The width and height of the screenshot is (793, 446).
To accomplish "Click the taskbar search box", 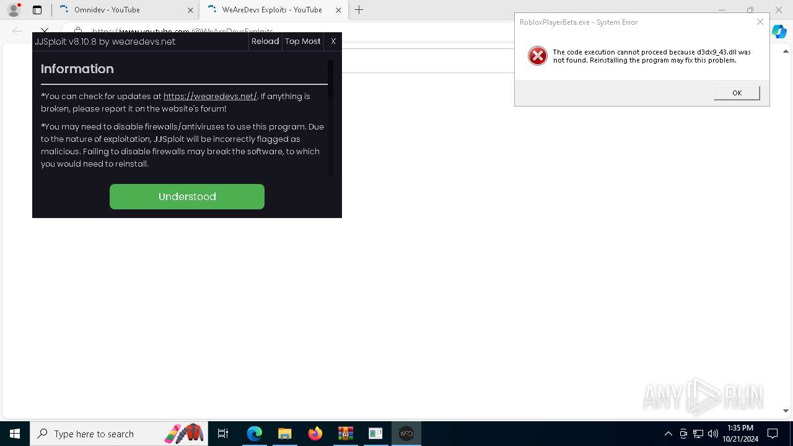I will click(119, 434).
